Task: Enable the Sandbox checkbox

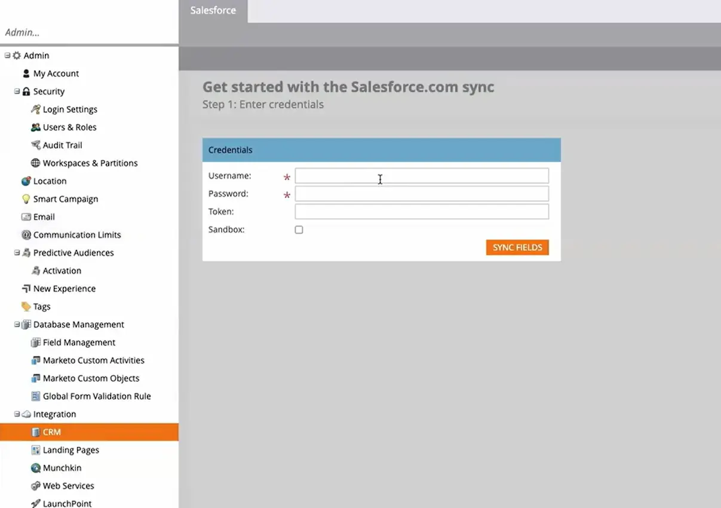Action: pos(299,229)
